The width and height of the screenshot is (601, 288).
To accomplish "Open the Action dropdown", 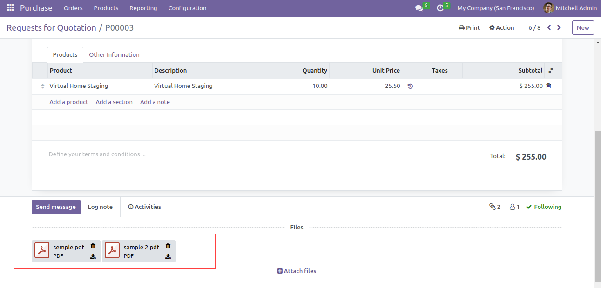I will [501, 27].
